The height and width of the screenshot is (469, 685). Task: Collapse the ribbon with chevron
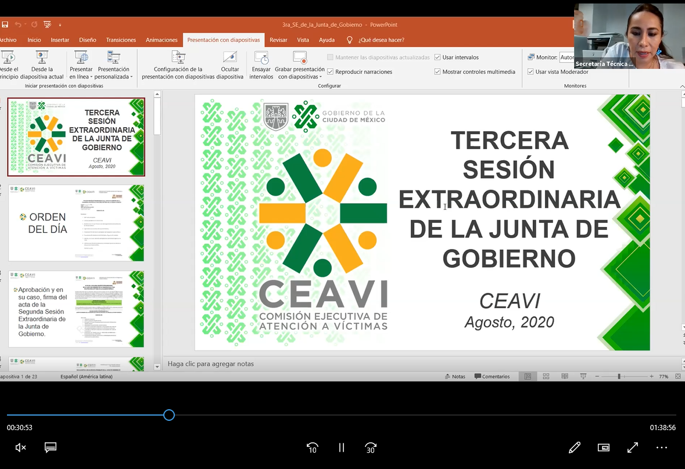(x=682, y=86)
